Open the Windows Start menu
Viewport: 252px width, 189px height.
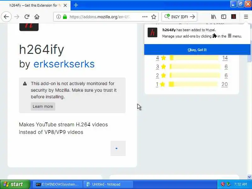tap(15, 184)
